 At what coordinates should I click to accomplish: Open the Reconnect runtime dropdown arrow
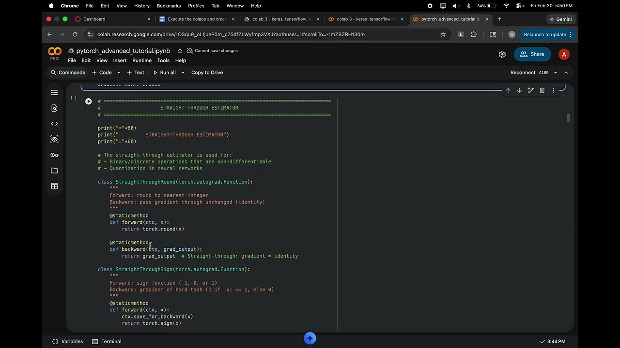(555, 72)
